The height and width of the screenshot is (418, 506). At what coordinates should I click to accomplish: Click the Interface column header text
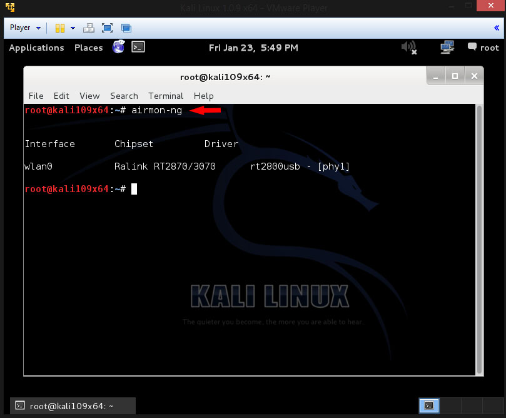coord(49,144)
